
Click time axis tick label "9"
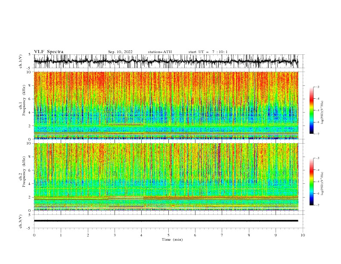276,235
